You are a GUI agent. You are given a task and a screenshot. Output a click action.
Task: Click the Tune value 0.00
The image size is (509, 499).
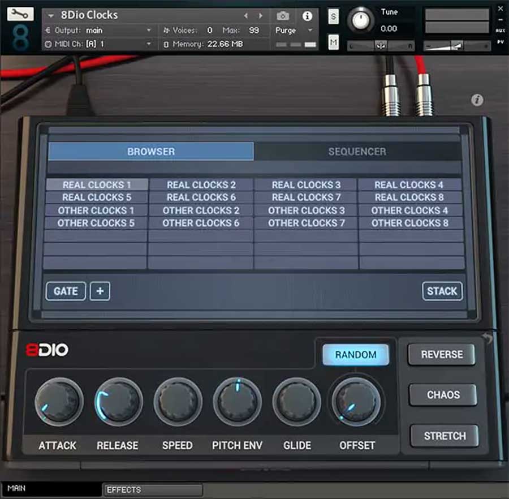389,28
